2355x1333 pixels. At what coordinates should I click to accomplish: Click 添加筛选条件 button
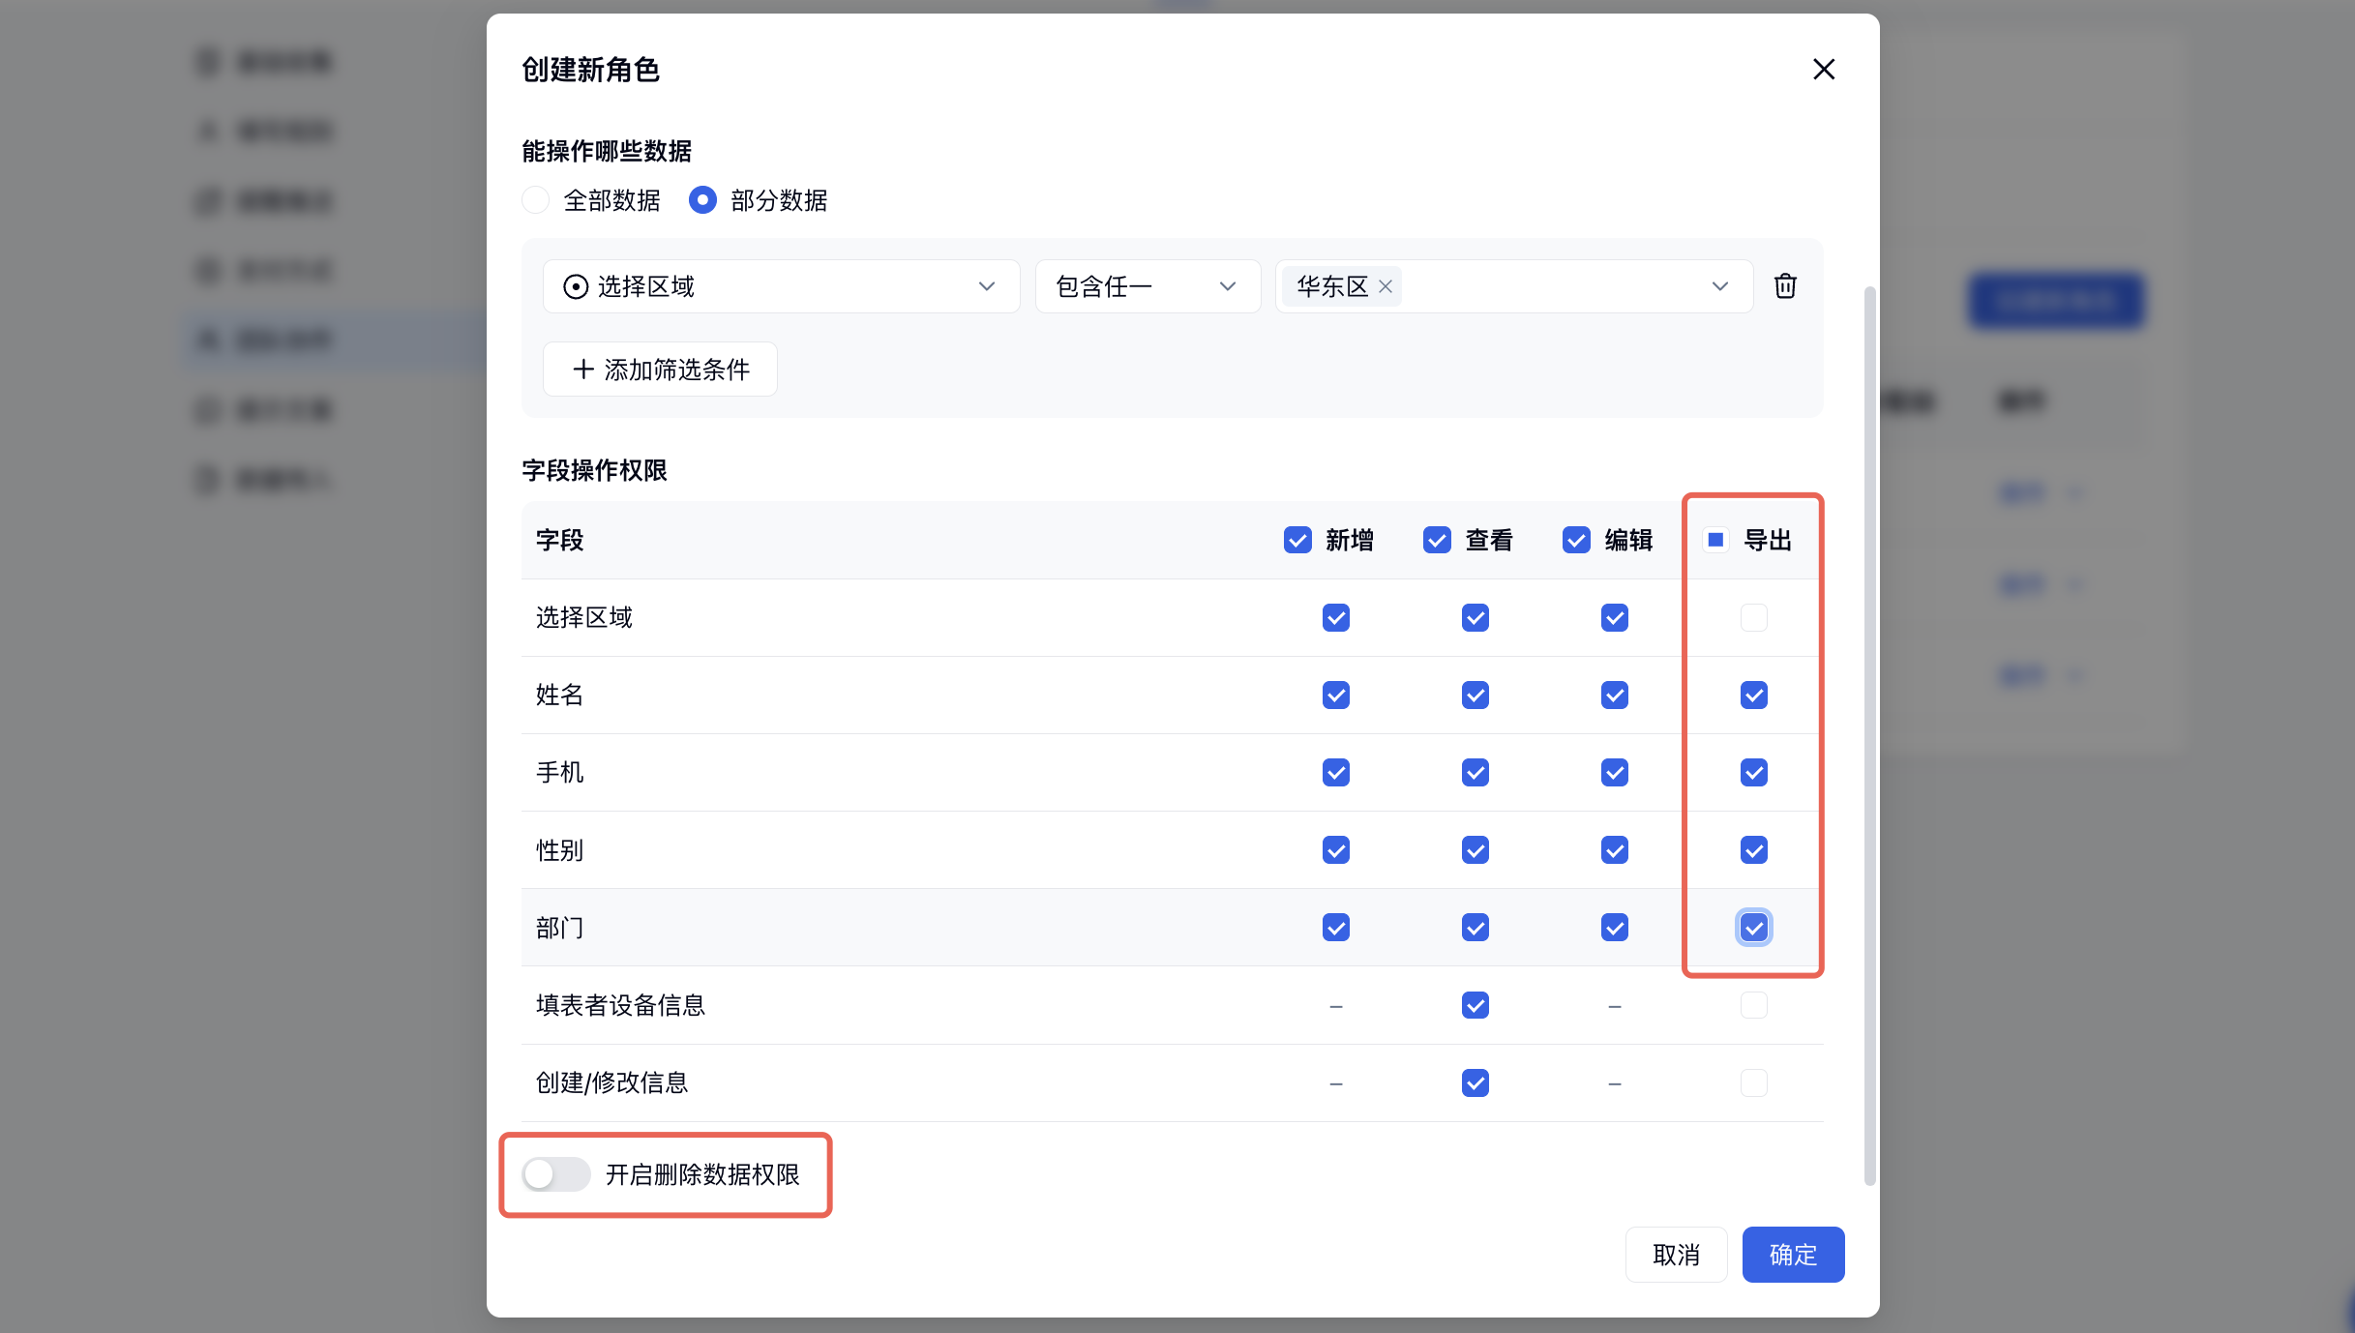(x=660, y=370)
